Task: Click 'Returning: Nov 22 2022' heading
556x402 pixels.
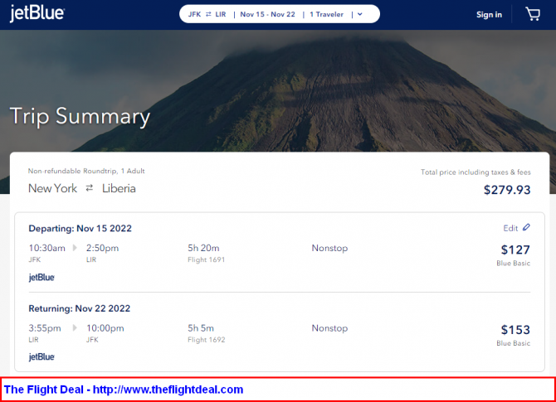Action: [x=80, y=308]
